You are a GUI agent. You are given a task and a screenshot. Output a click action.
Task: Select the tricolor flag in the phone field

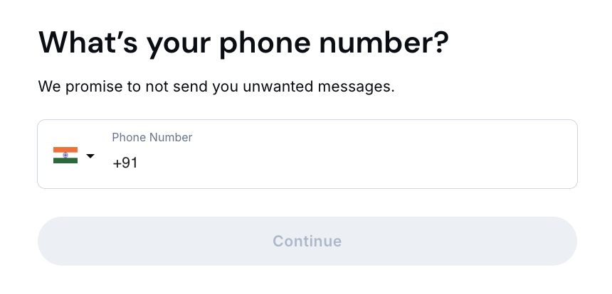coord(65,156)
